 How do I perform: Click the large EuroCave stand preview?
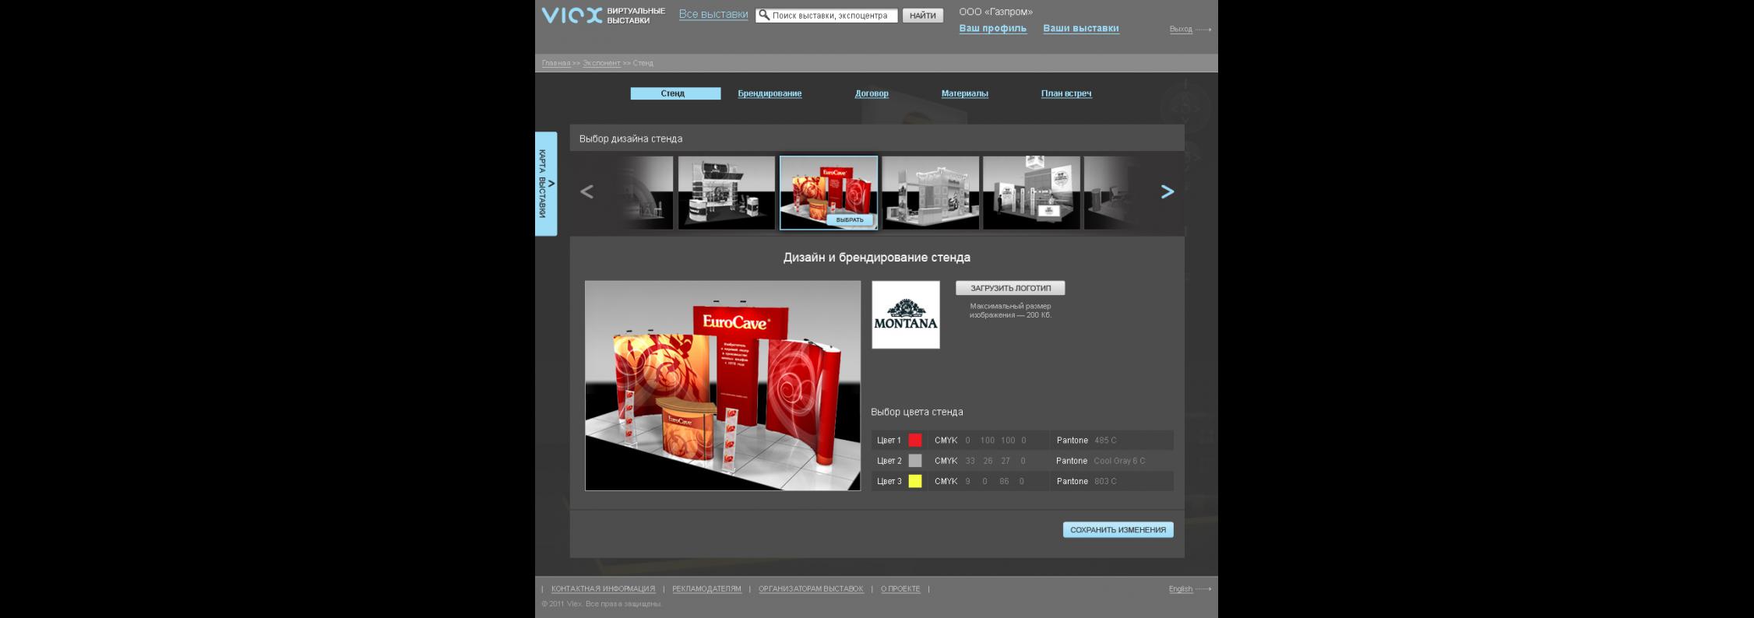point(723,385)
